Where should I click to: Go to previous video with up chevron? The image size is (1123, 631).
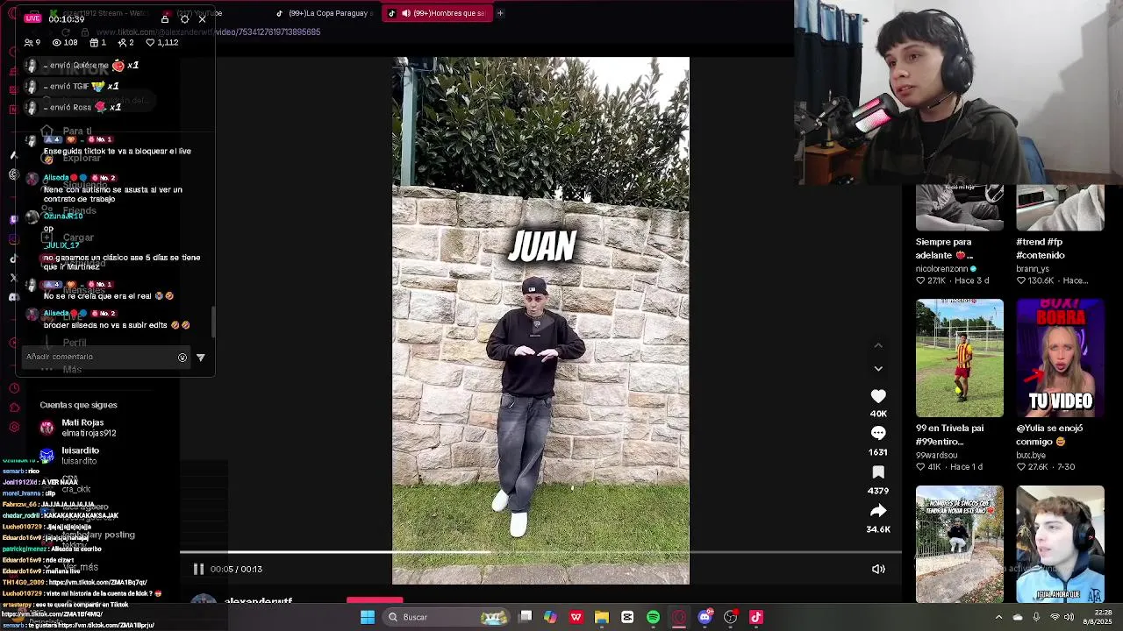[878, 345]
